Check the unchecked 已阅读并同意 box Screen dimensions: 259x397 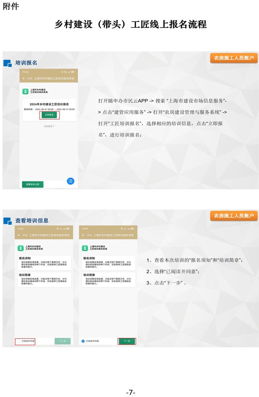(18, 341)
